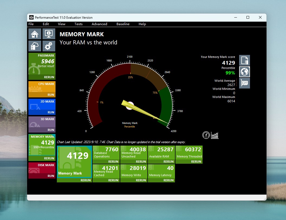Select the PassMark 5946 score tile
The width and height of the screenshot is (286, 220).
pyautogui.click(x=42, y=64)
